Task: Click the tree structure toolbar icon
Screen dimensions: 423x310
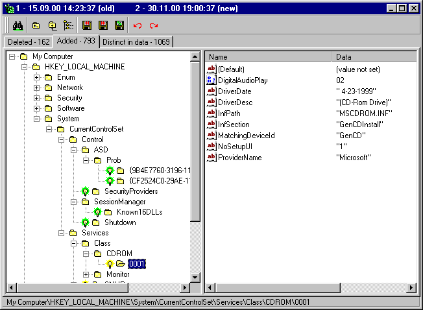Action: pyautogui.click(x=68, y=26)
